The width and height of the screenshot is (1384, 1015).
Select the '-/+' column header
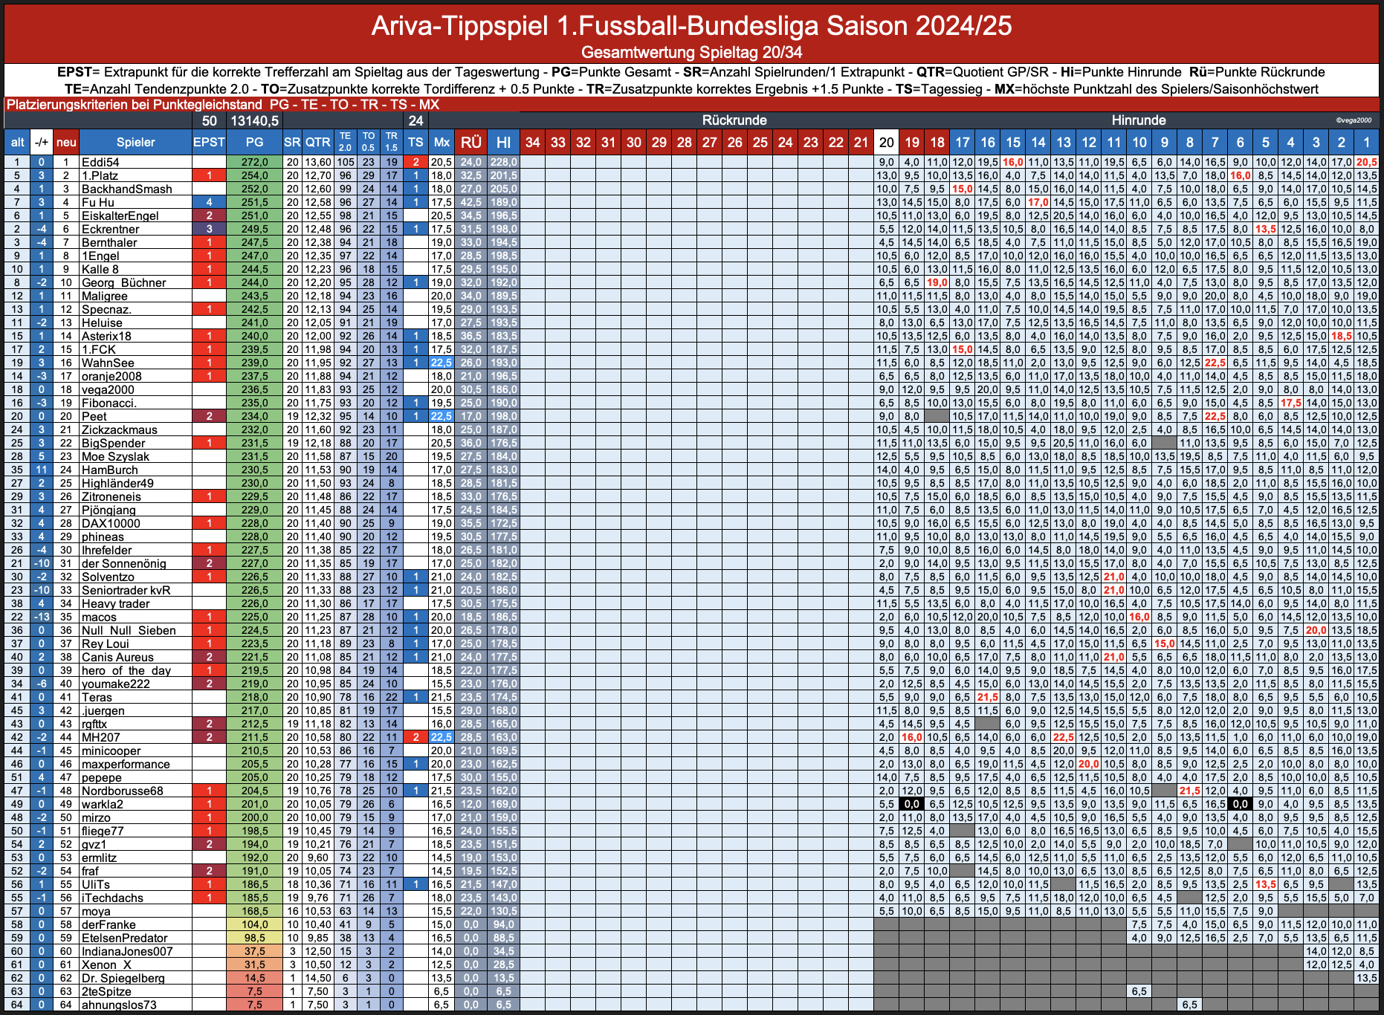[x=42, y=142]
